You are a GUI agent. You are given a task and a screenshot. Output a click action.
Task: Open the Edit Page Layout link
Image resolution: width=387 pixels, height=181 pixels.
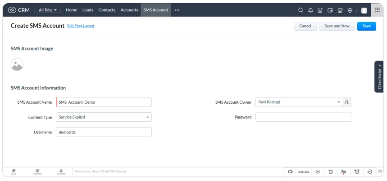81,26
